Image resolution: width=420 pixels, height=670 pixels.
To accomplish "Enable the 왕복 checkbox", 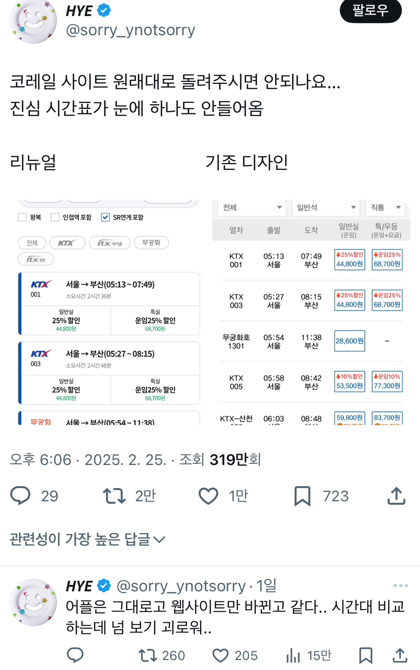I will [x=22, y=217].
